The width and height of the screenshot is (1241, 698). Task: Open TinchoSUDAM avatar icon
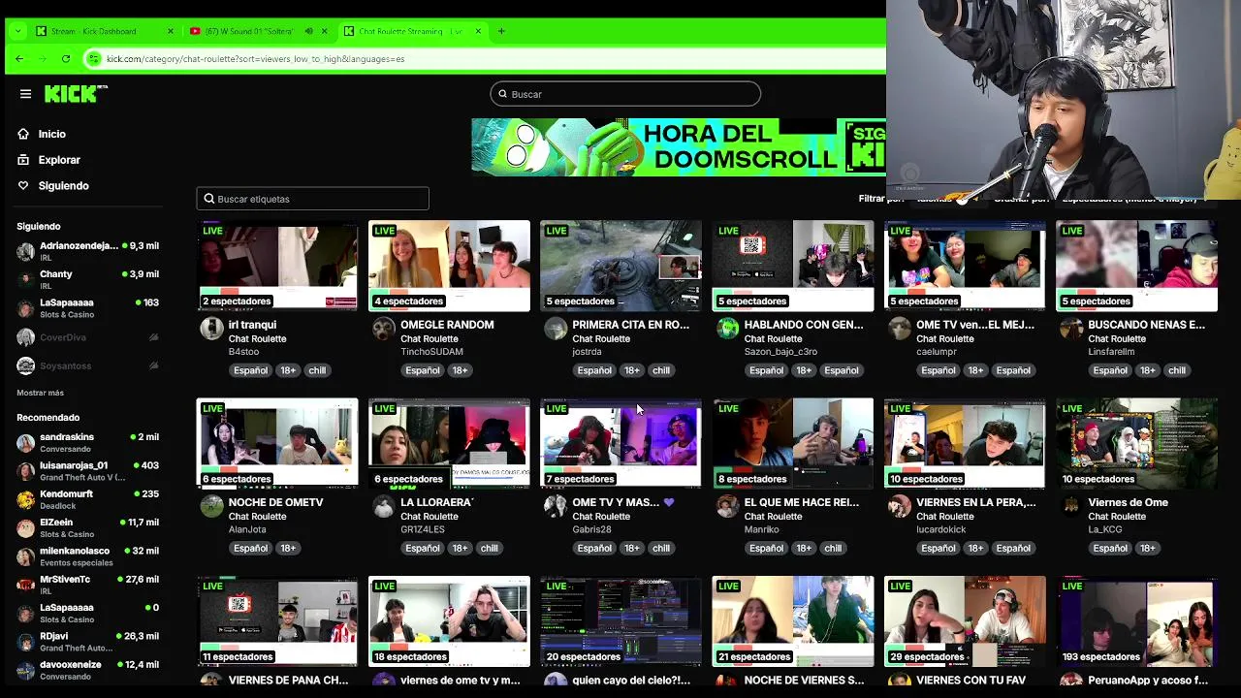[383, 329]
